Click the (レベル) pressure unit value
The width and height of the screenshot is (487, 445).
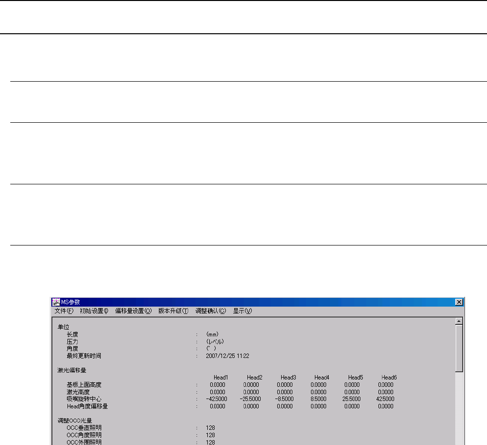[215, 342]
